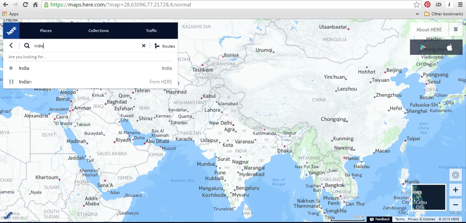Click the Karachi label on the map
Screen dimensions: 466x223
184,139
